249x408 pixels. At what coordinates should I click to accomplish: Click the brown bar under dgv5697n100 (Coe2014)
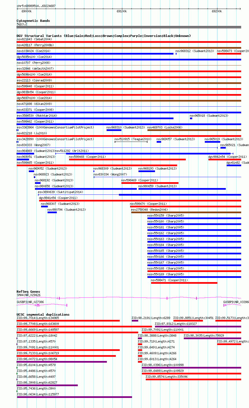coord(129,101)
